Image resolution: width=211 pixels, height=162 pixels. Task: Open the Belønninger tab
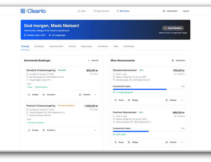click(x=87, y=46)
